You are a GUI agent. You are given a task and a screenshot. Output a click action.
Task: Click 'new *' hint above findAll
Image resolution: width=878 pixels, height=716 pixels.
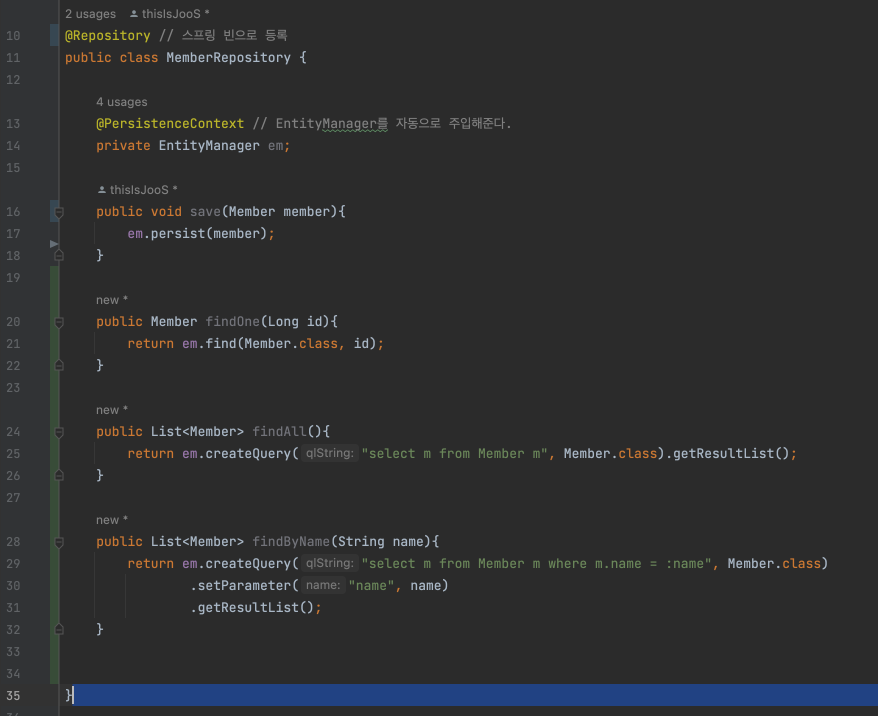pyautogui.click(x=112, y=410)
